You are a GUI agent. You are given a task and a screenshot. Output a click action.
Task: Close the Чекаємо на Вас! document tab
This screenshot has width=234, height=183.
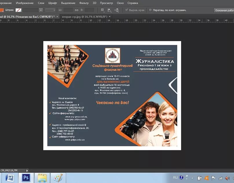(x=57, y=17)
